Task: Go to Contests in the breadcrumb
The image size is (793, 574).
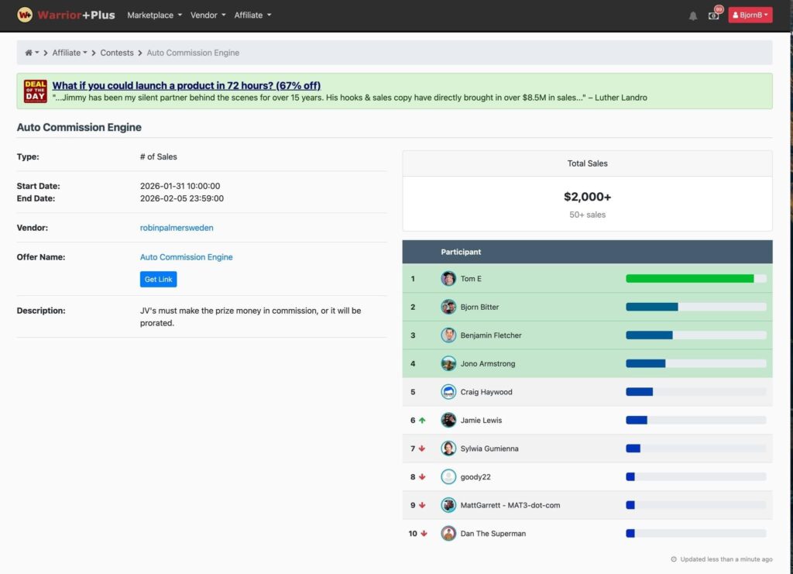Action: tap(117, 53)
